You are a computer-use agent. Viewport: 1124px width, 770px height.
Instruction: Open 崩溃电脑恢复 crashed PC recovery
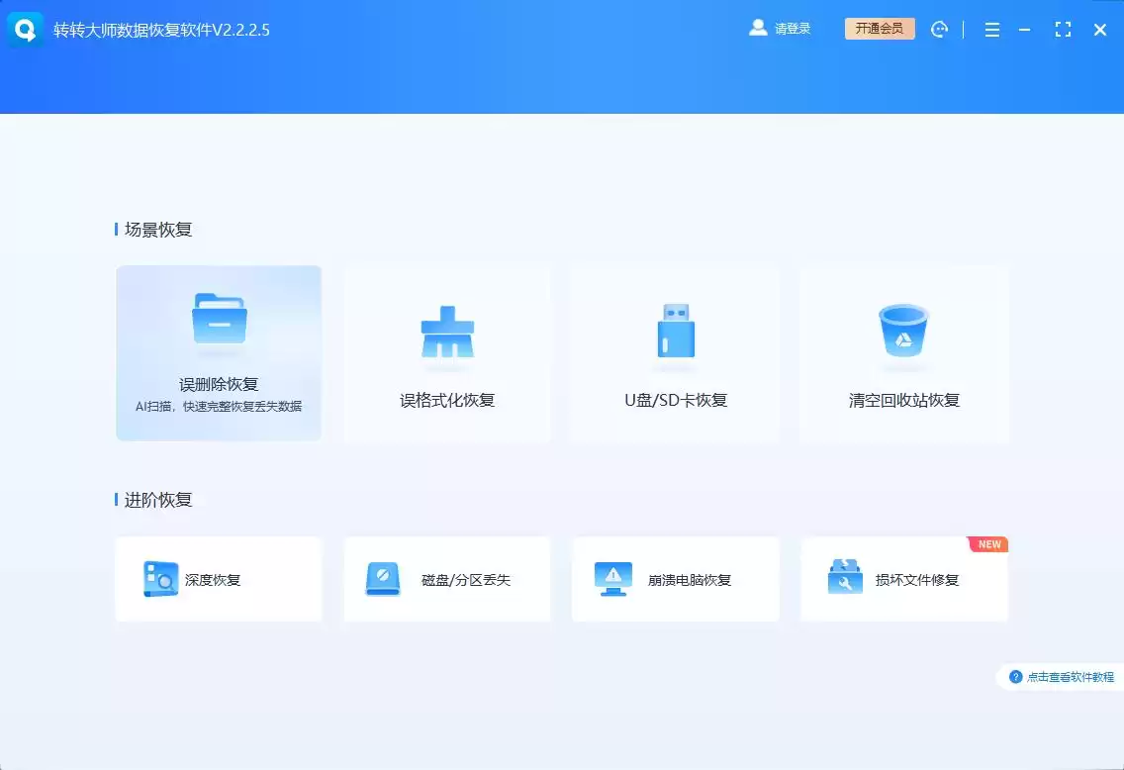675,579
